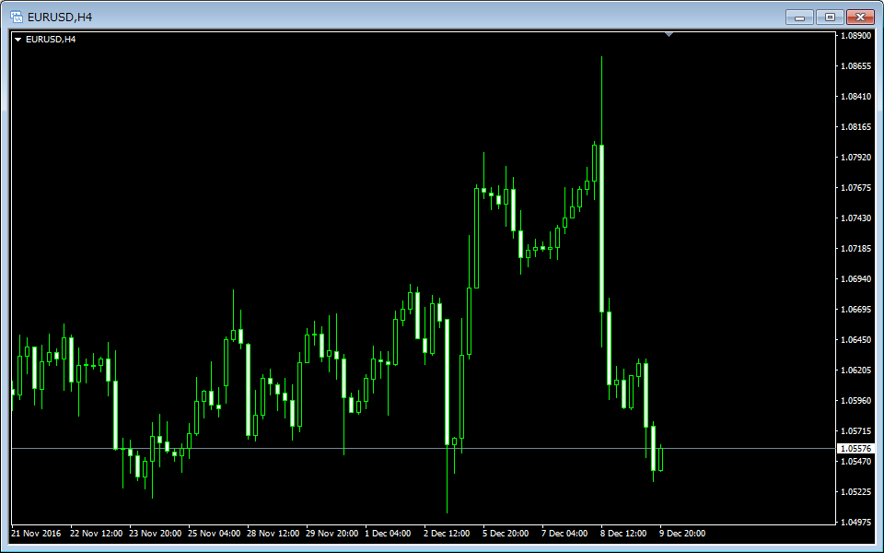Click the 23 Nov 20:00 time label
Image resolution: width=884 pixels, height=553 pixels.
(x=155, y=534)
